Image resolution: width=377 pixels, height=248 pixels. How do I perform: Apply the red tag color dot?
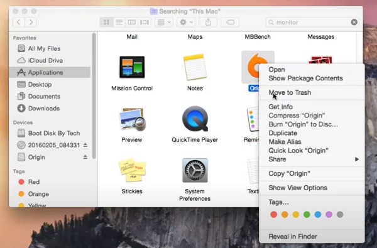click(x=273, y=215)
